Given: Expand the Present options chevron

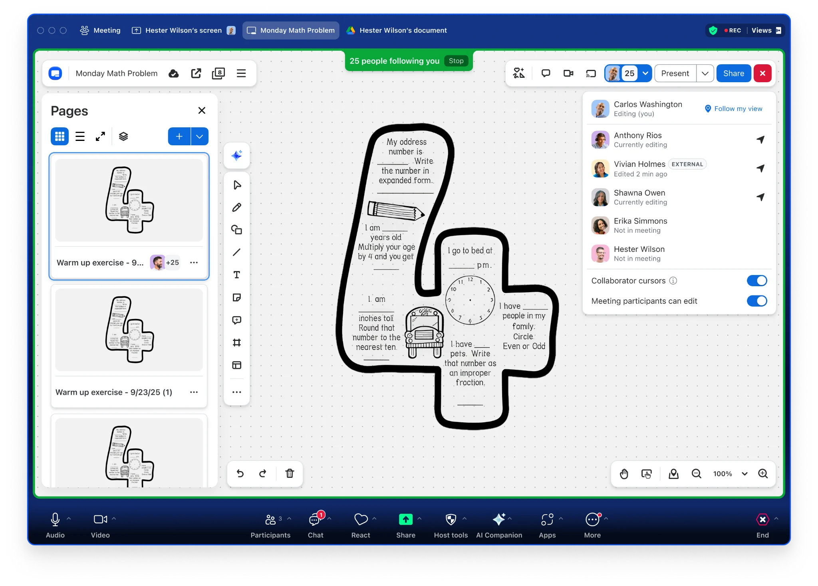Looking at the screenshot, I should [x=705, y=73].
